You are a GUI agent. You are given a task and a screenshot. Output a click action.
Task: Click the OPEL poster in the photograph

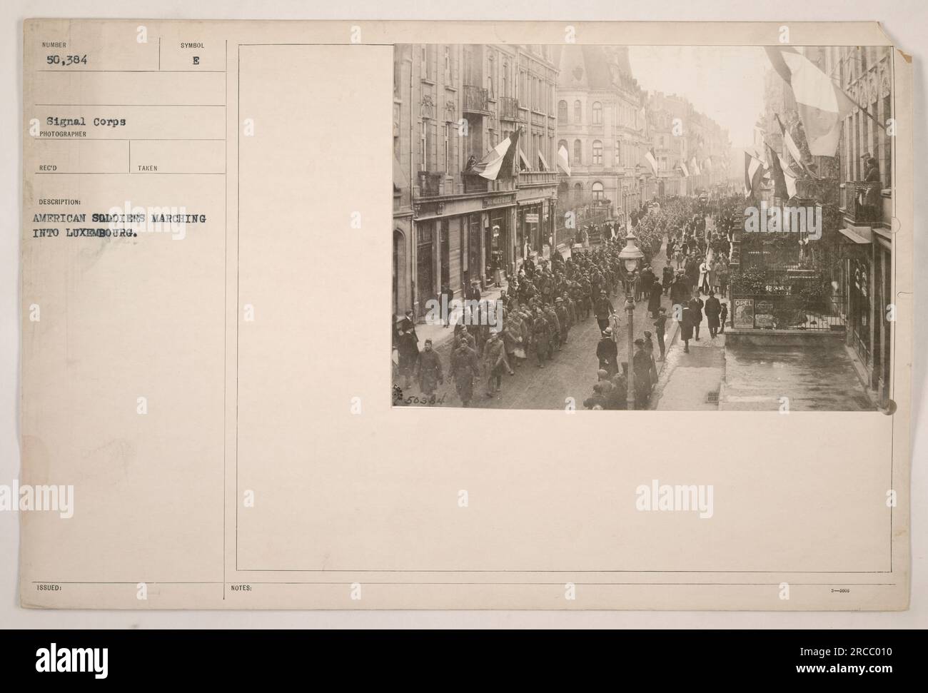coord(743,313)
